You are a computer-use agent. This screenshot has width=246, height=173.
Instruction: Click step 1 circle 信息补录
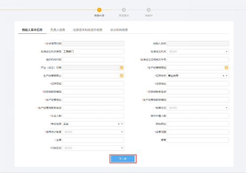click(99, 10)
